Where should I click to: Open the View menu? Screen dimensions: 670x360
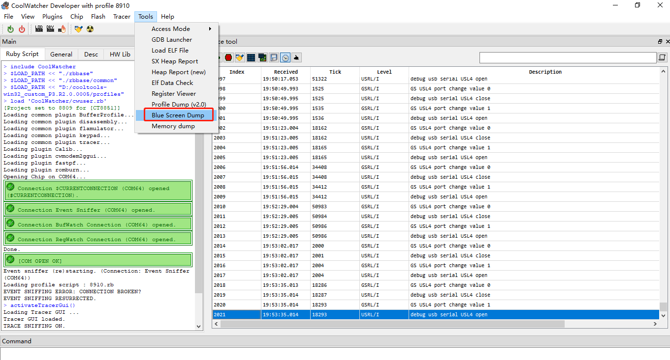[x=28, y=16]
